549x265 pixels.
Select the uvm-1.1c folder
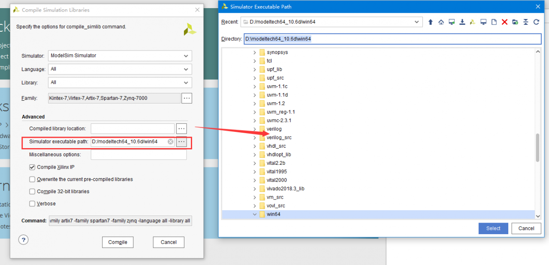tap(277, 86)
